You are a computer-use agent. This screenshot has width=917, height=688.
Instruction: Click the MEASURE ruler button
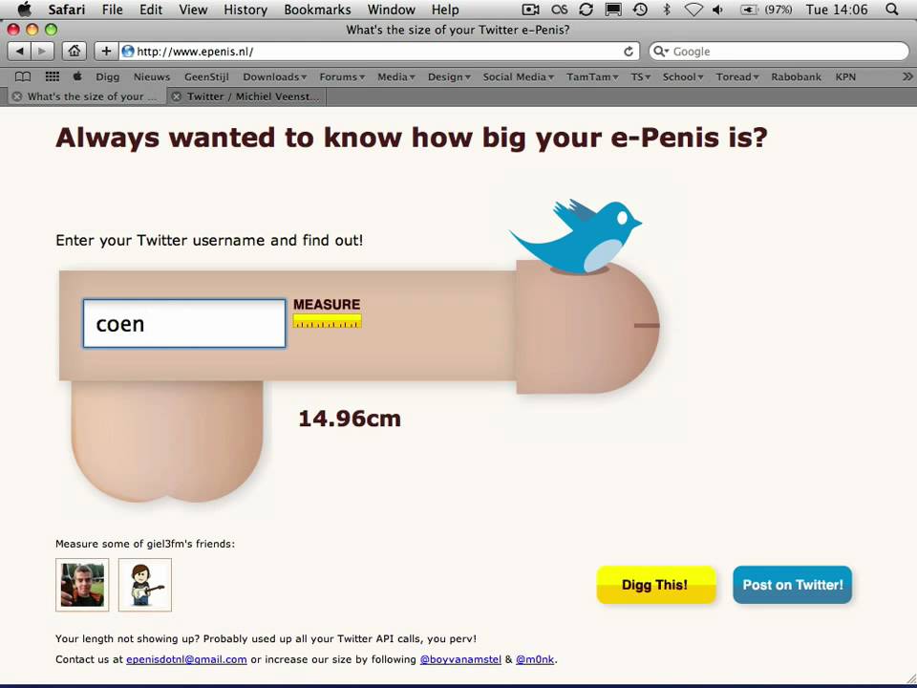click(327, 313)
